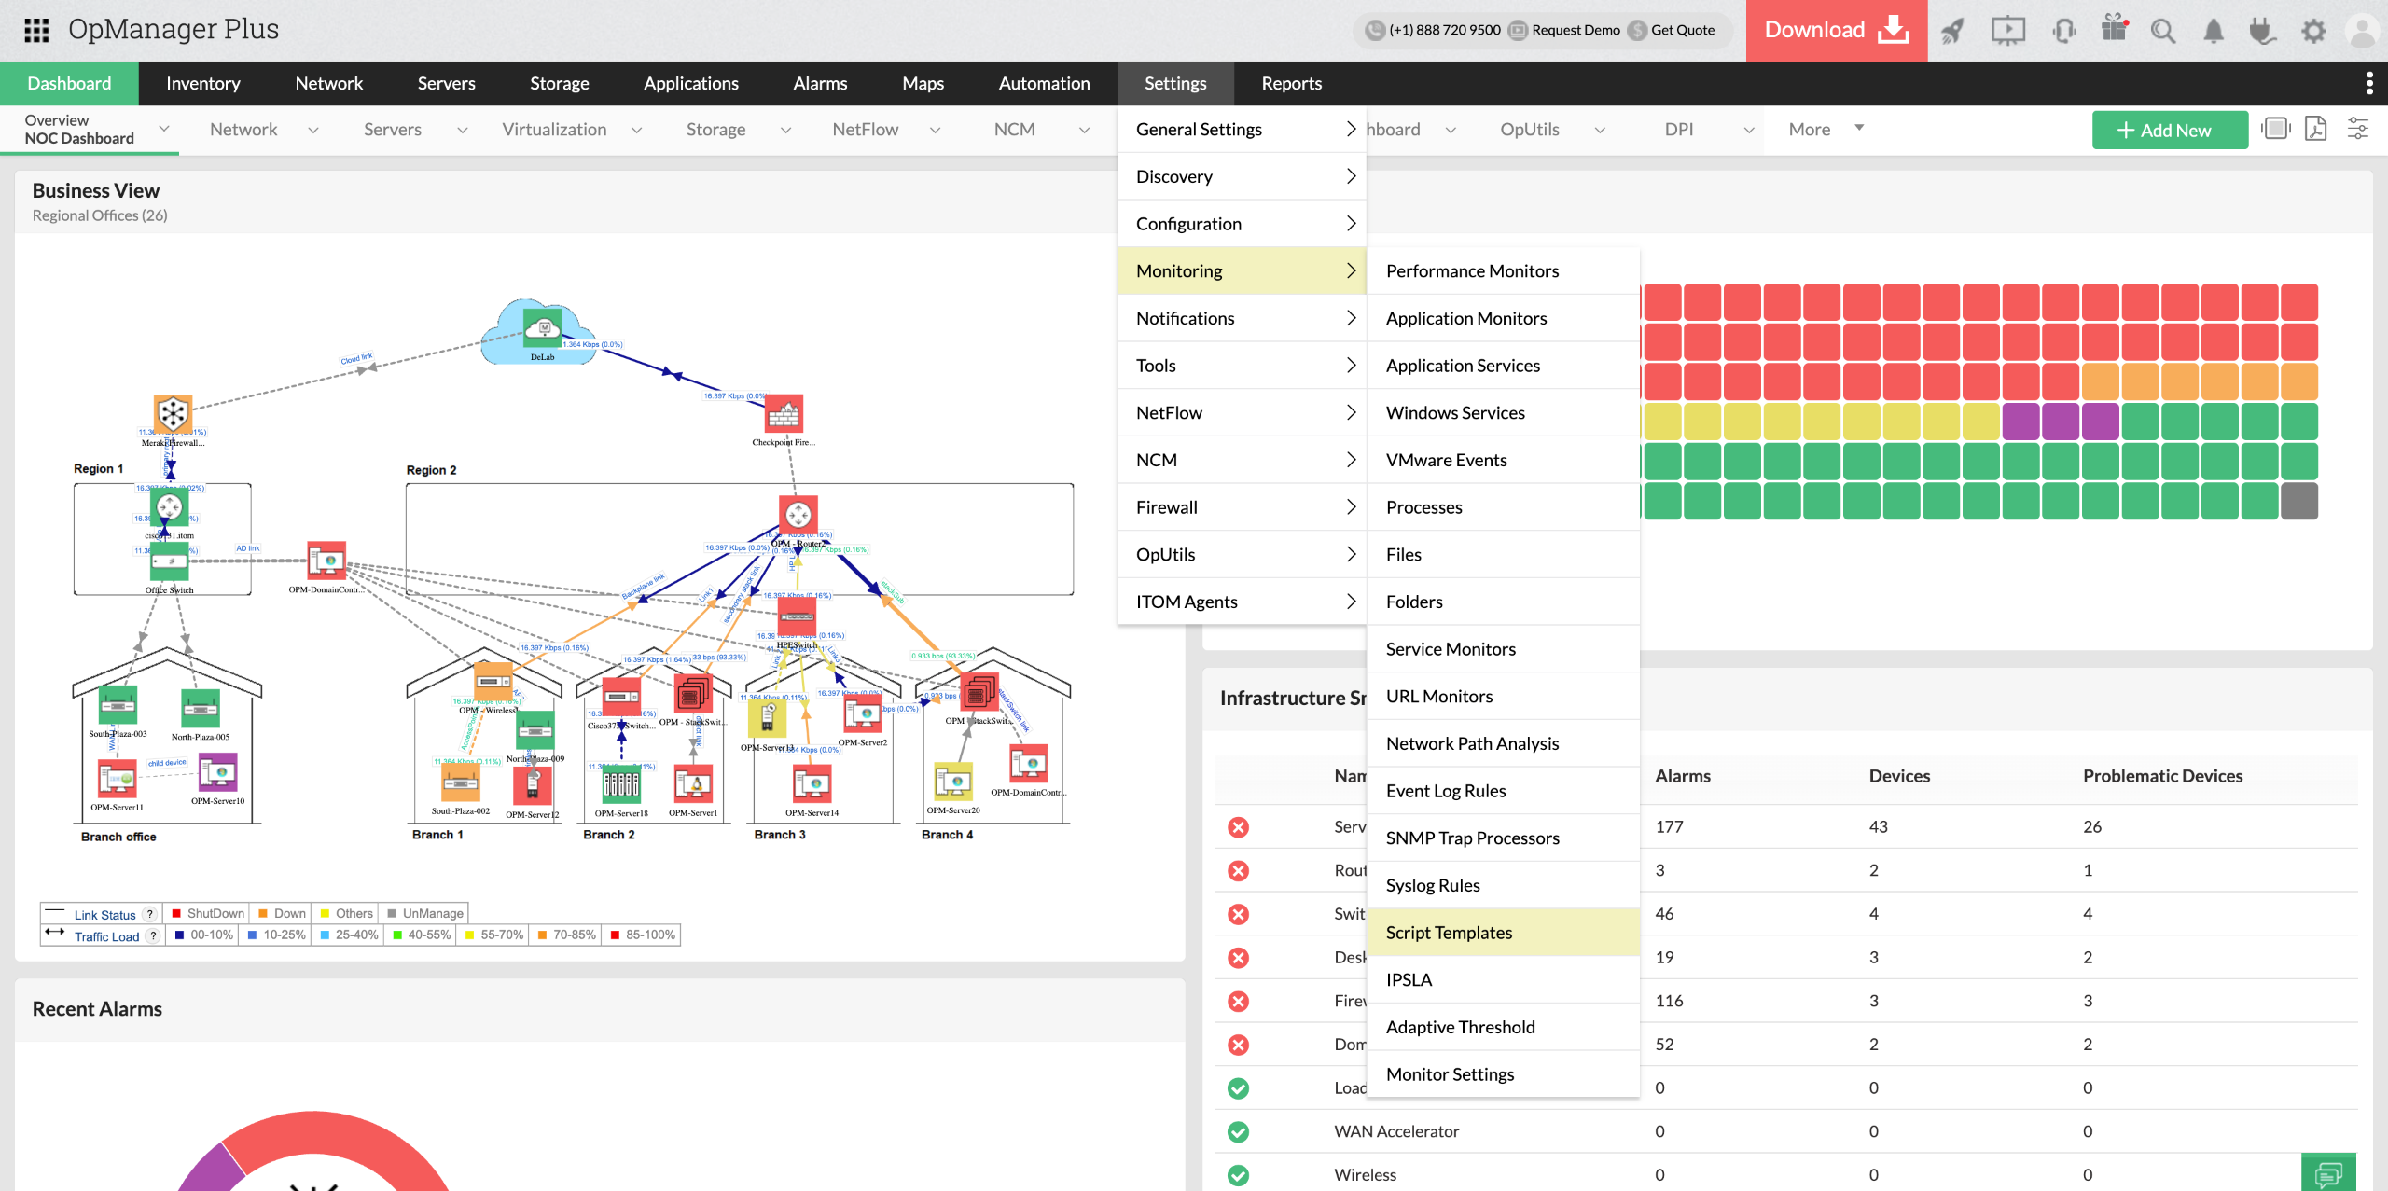
Task: Export dashboard using the PDF icon
Action: [2315, 129]
